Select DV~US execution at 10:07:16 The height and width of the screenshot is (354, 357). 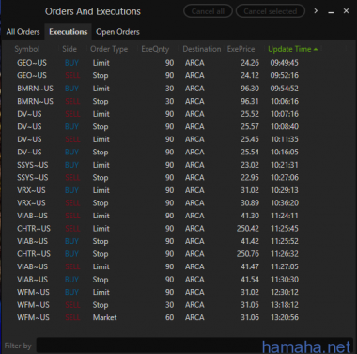178,114
